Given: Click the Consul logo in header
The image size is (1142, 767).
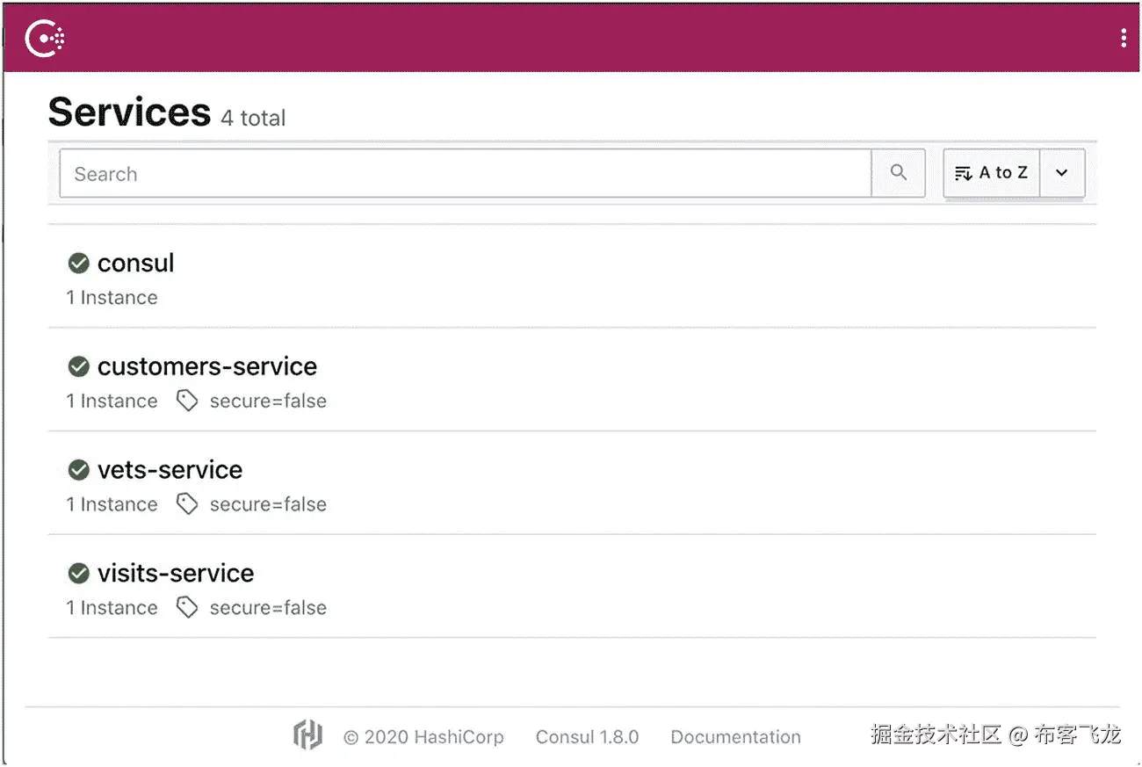Looking at the screenshot, I should pyautogui.click(x=44, y=38).
